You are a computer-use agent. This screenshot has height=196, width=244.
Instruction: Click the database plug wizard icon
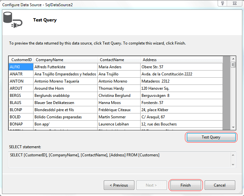pyautogui.click(x=12, y=20)
